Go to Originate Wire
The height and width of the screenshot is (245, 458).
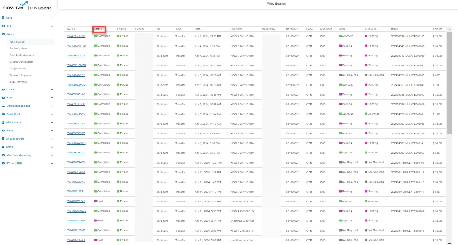pyautogui.click(x=18, y=69)
